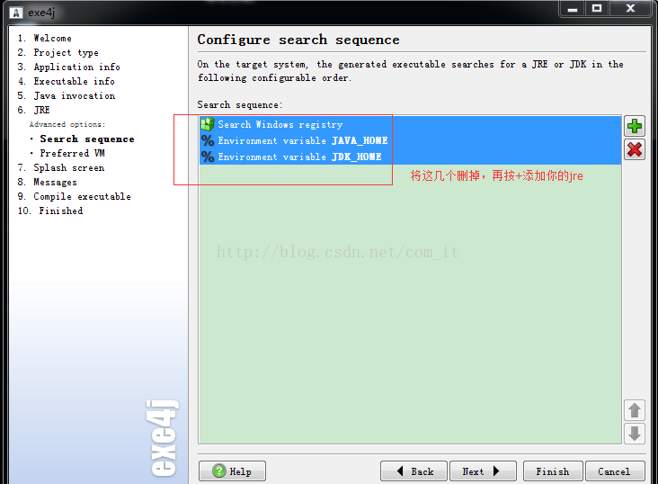658x484 pixels.
Task: Open the Preferred VM advanced option
Action: tap(72, 154)
